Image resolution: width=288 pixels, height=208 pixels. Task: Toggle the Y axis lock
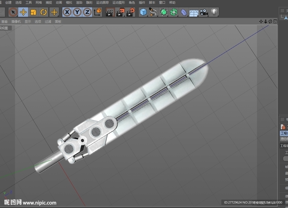(x=77, y=12)
